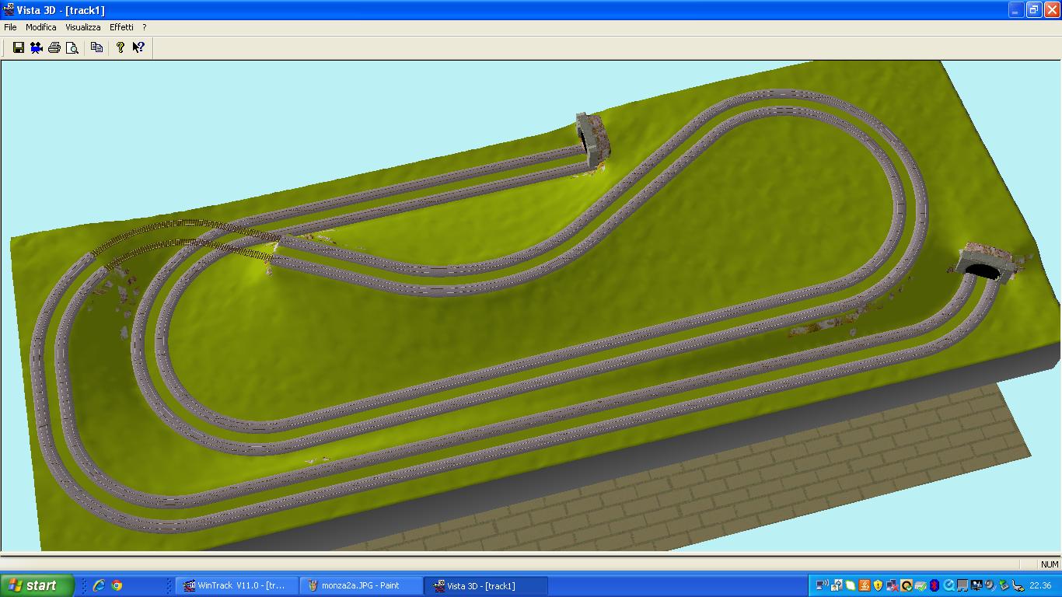
Task: Click the yellow question mark Help icon
Action: tap(121, 47)
